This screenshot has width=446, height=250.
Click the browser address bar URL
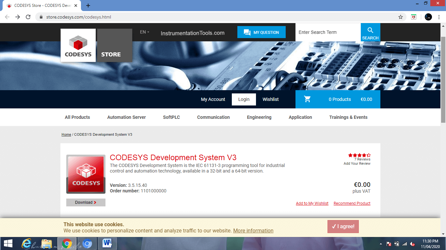[79, 17]
